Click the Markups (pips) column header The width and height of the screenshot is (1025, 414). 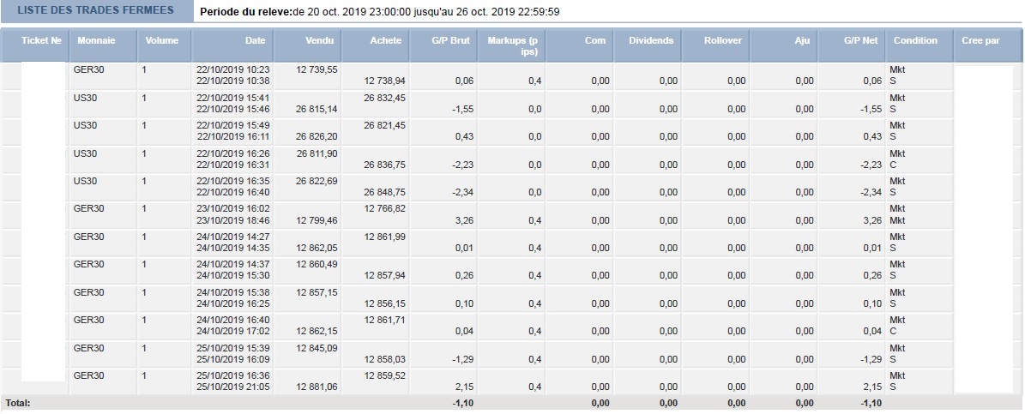click(511, 45)
